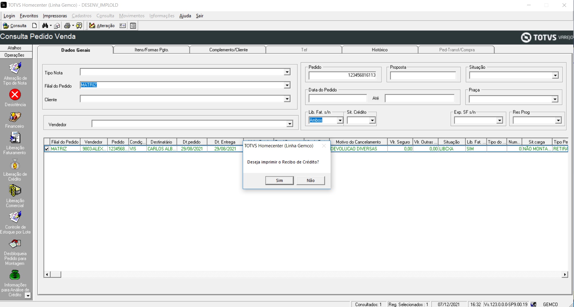Close the Recibo de Crédito dialog
574x307 pixels.
coord(324,146)
